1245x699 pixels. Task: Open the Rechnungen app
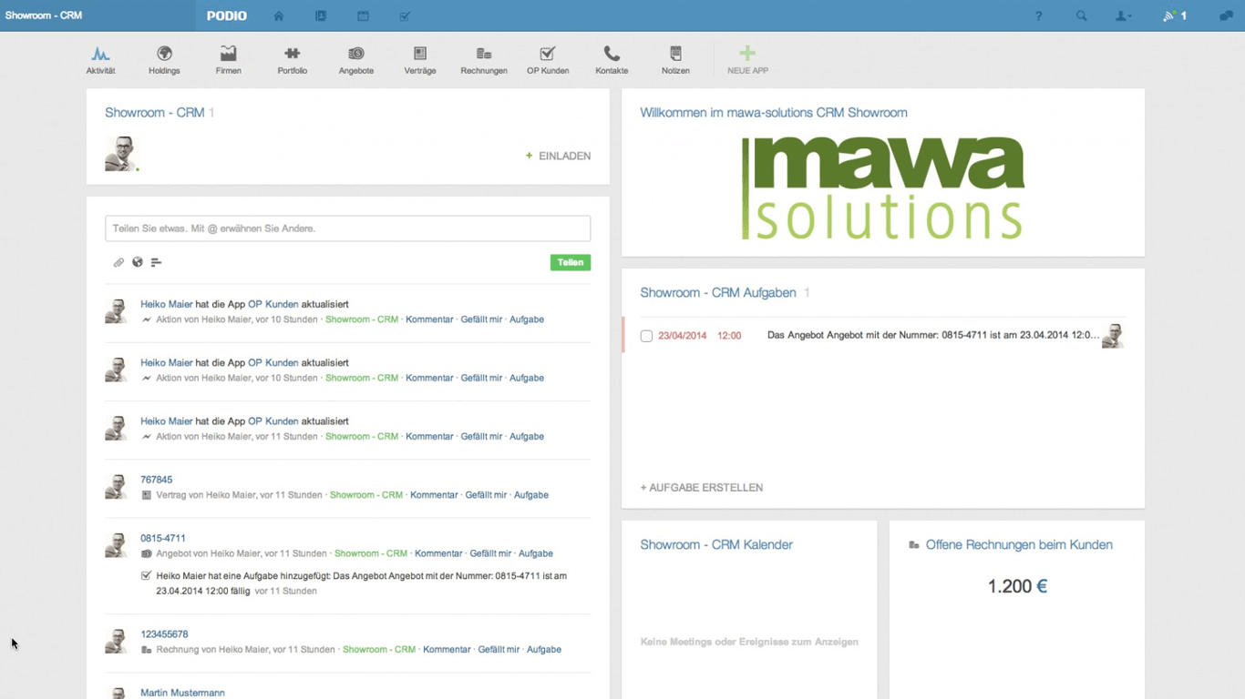484,60
